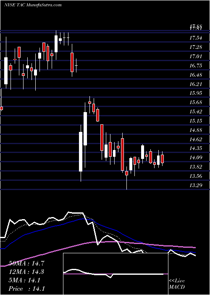Click inside the MACD inset panel

click(115, 274)
